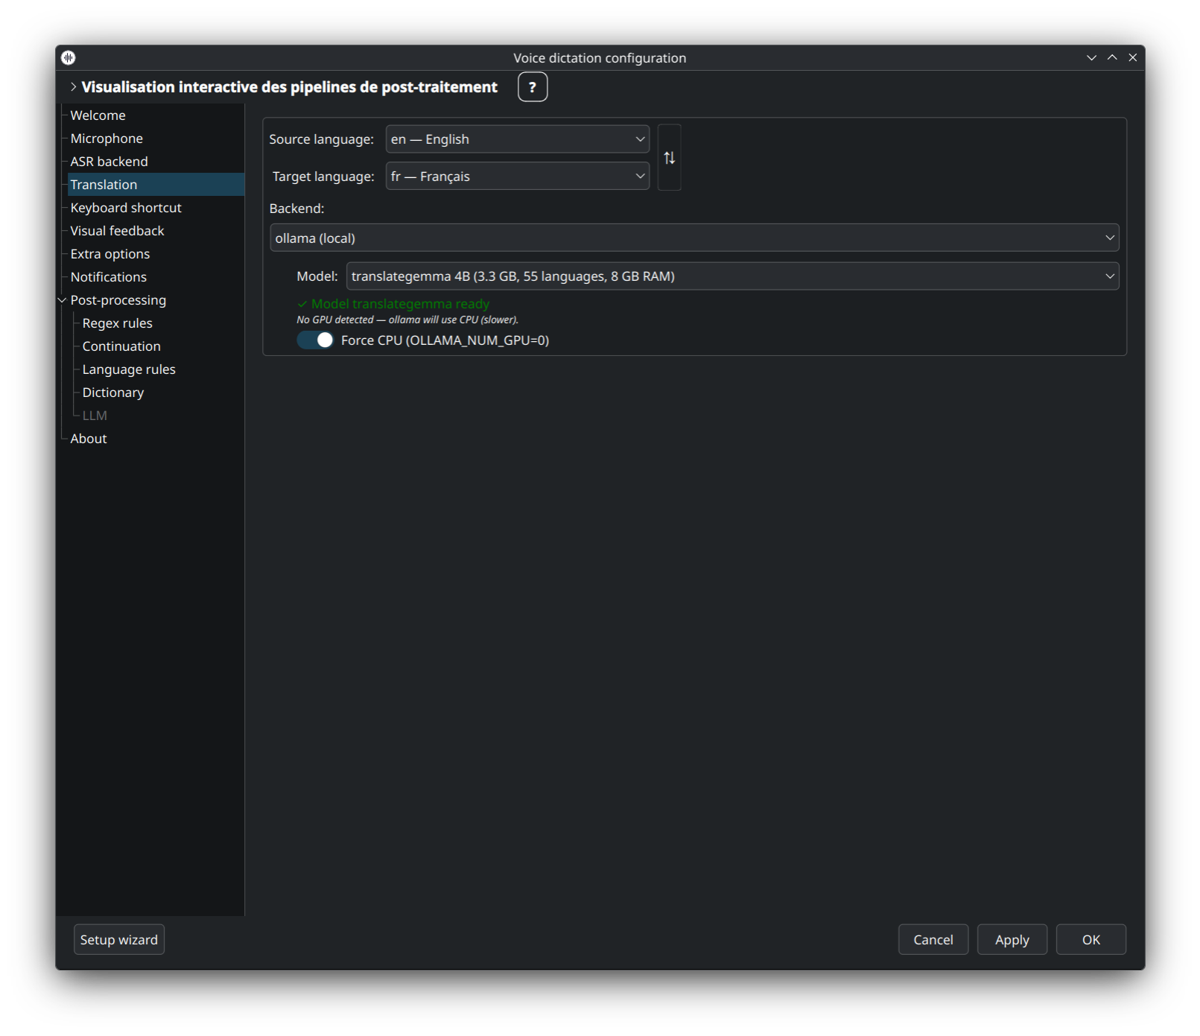Click the 'Visualisation interactive des pipelines' heading

point(289,87)
